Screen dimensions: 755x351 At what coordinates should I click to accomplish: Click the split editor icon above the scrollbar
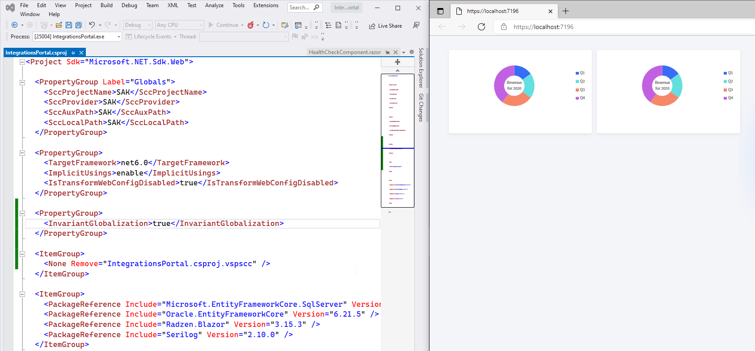coord(397,62)
